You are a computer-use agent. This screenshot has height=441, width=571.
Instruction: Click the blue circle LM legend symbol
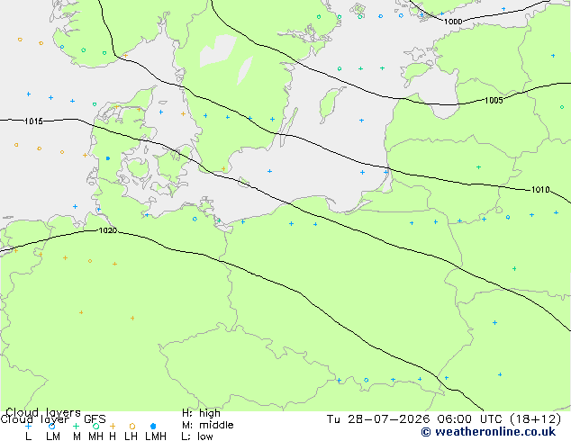click(x=52, y=426)
